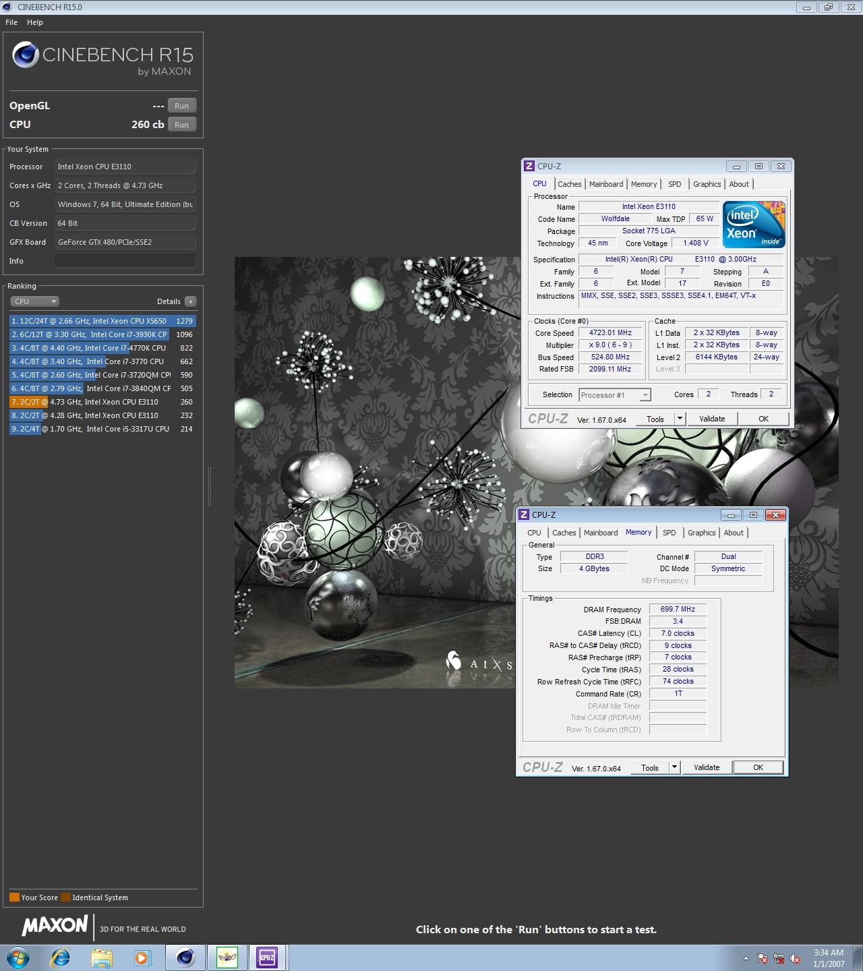Switch to Caches tab in upper CPU-Z
The height and width of the screenshot is (971, 863).
pyautogui.click(x=570, y=184)
